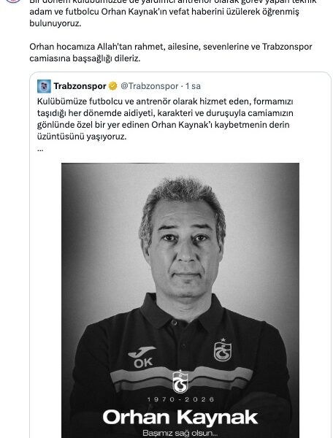Click the "1 sa" timestamp
Screen dimensions: 333x438
193,86
